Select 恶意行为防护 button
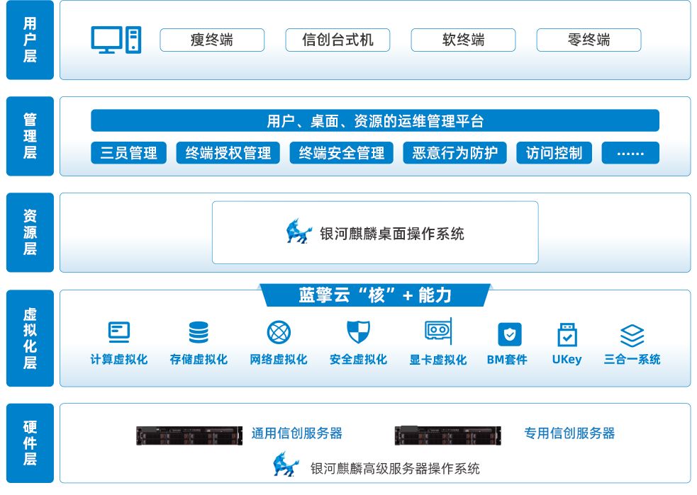 tap(455, 153)
